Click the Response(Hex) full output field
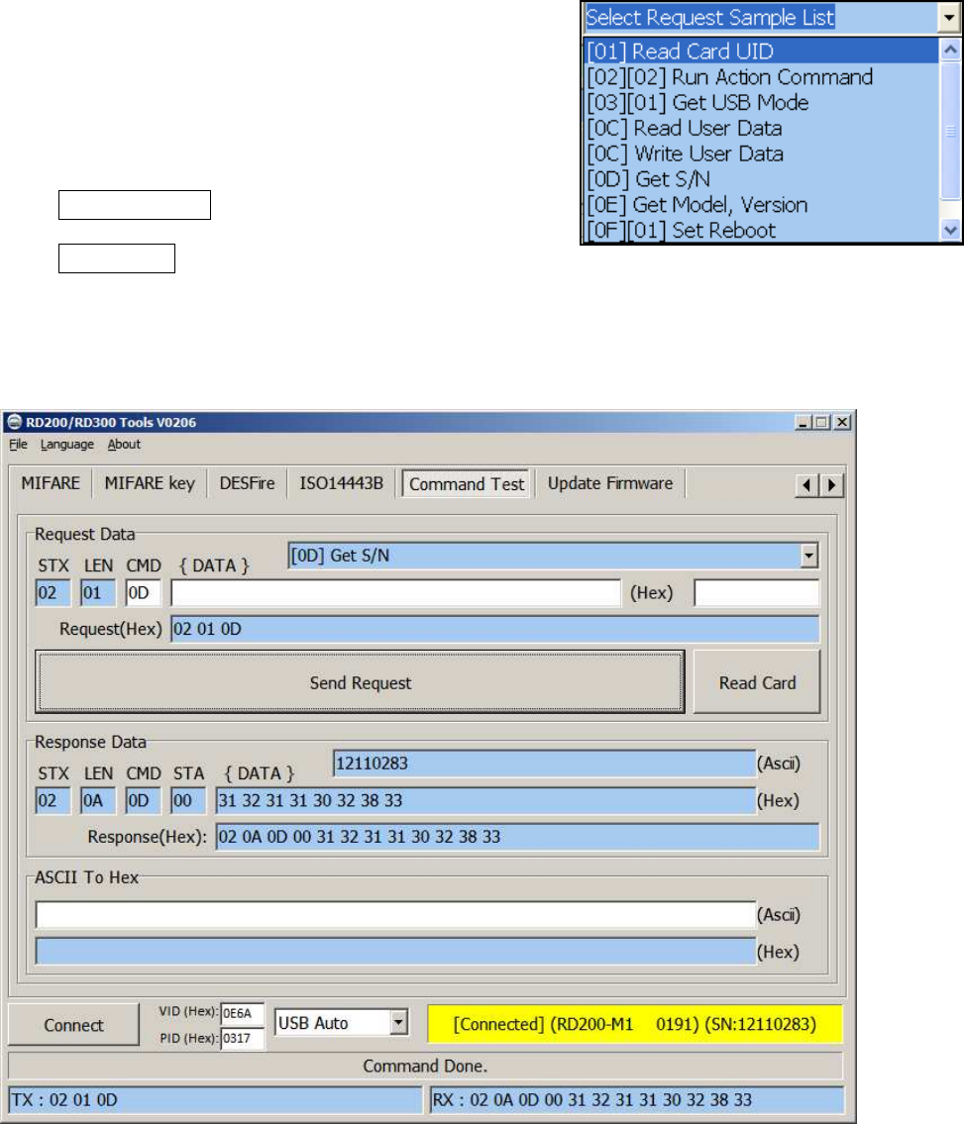Screen dimensions: 964x1124 pyautogui.click(x=517, y=837)
